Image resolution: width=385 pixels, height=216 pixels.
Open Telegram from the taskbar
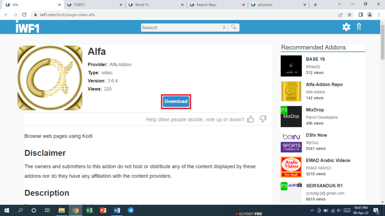(130, 210)
